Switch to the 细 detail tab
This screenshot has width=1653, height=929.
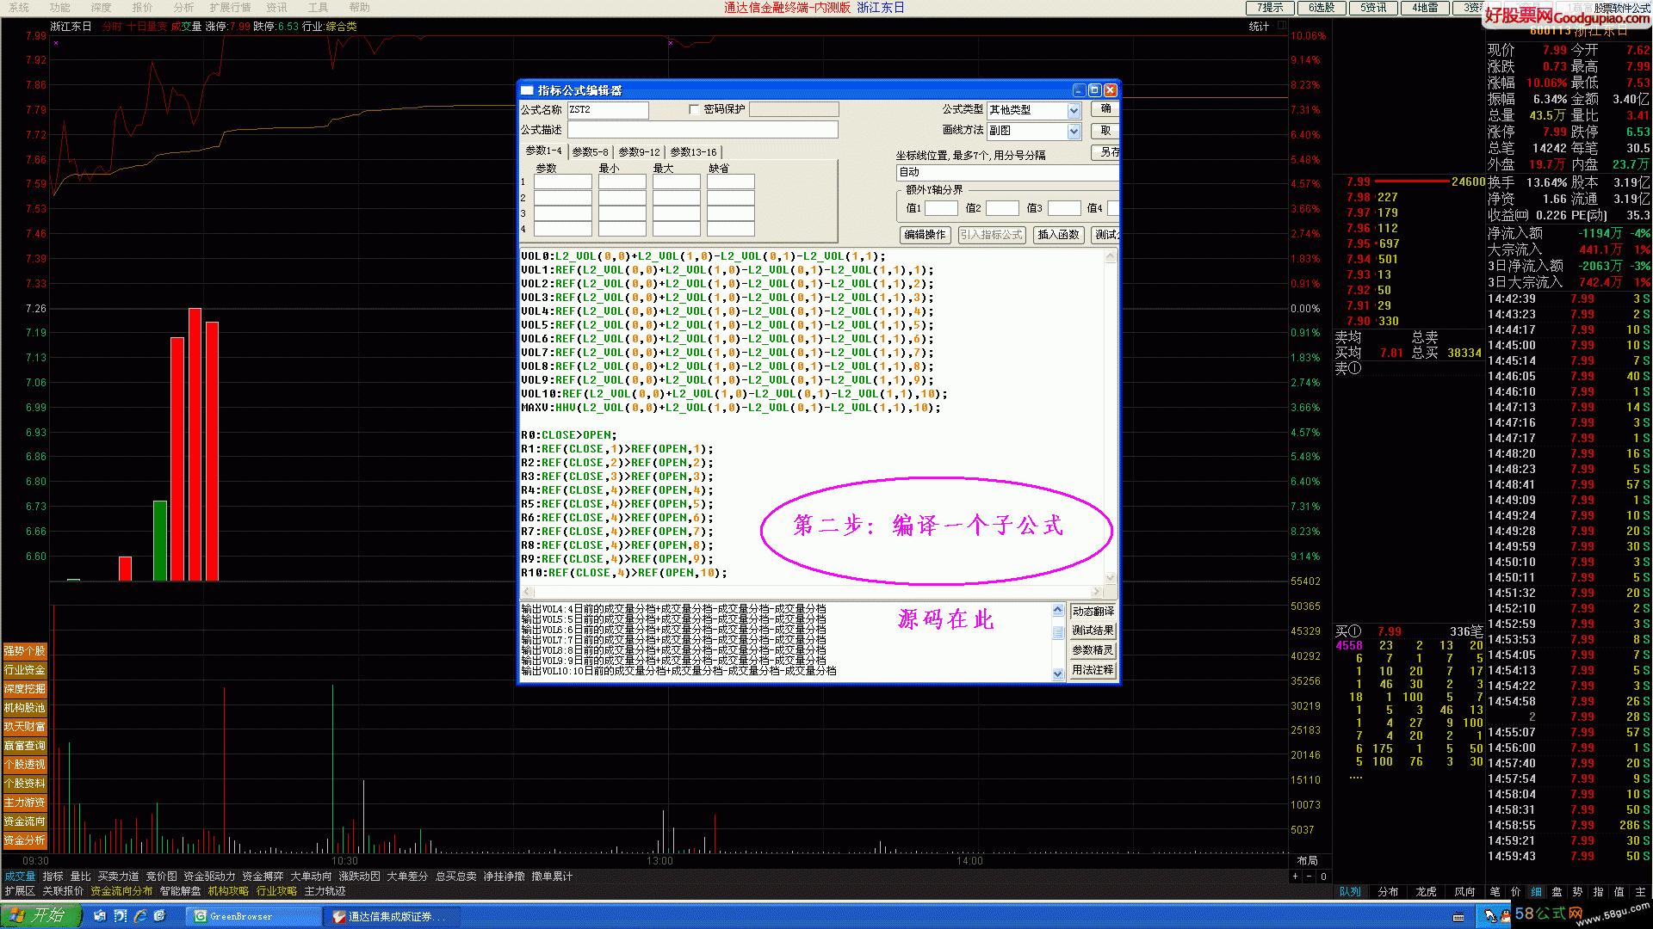[x=1537, y=892]
